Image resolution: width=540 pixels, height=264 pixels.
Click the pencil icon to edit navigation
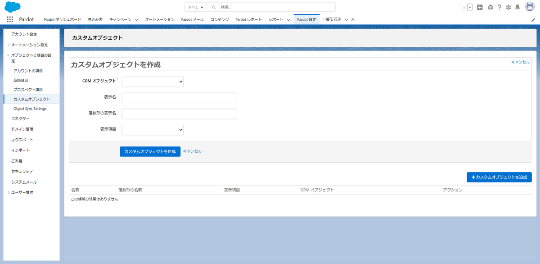[533, 20]
